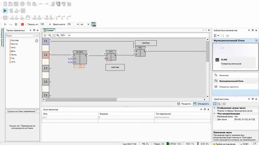
Task: Click the New project icon
Action: click(x=5, y=4)
